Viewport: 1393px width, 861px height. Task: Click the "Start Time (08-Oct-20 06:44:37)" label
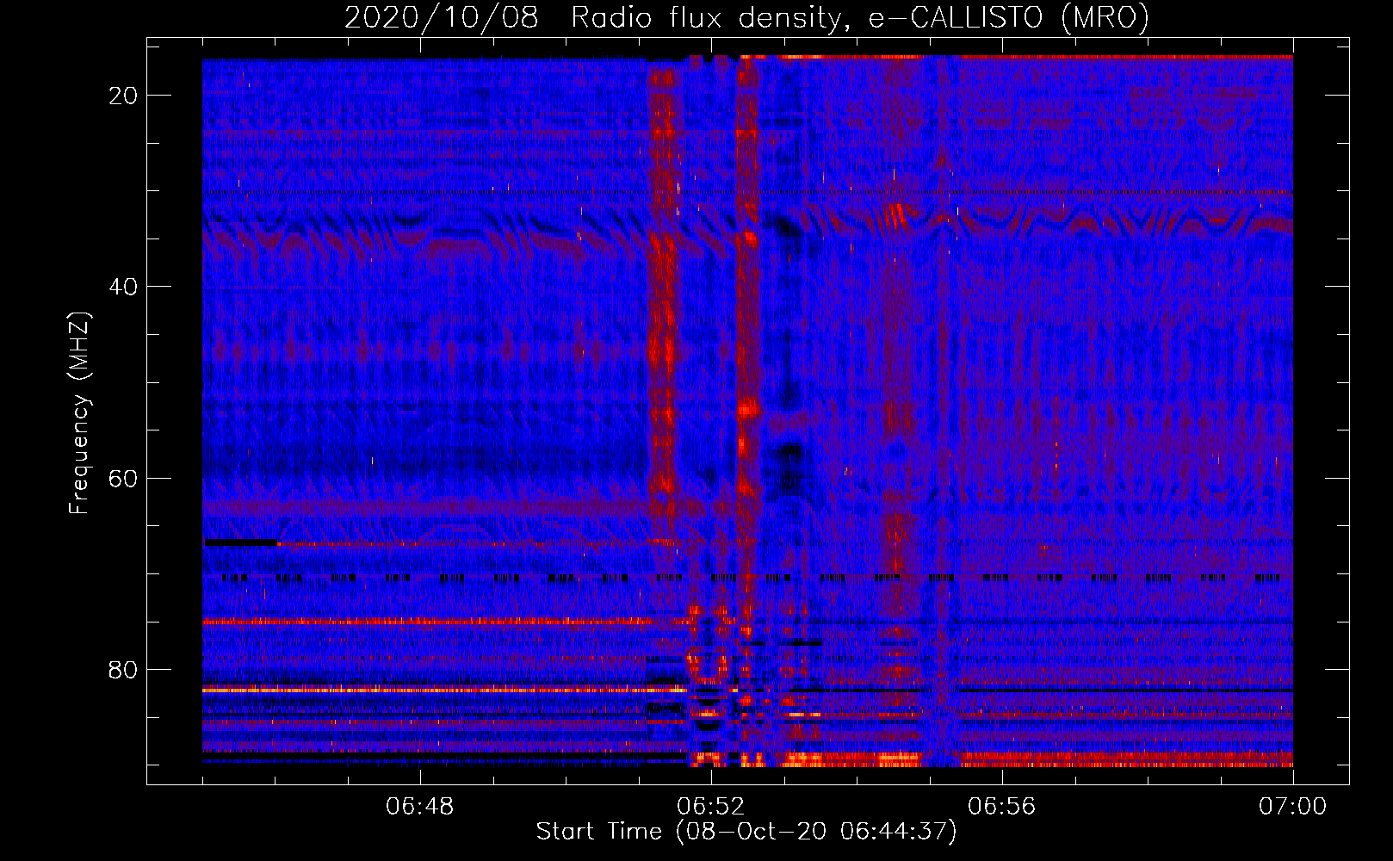pos(746,832)
